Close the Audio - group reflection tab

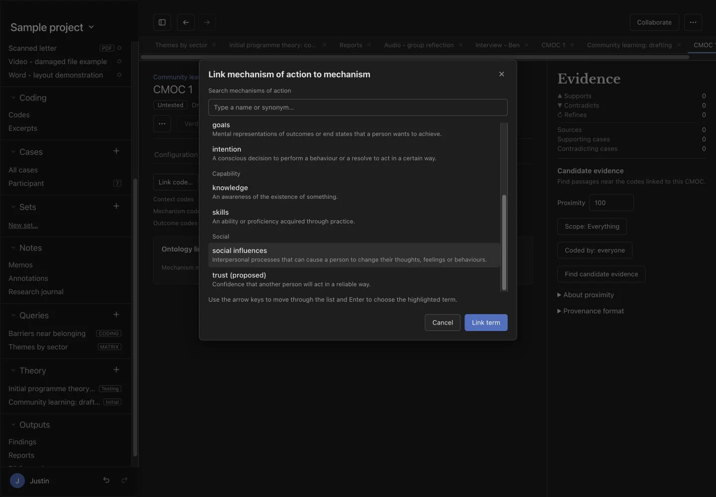(461, 45)
